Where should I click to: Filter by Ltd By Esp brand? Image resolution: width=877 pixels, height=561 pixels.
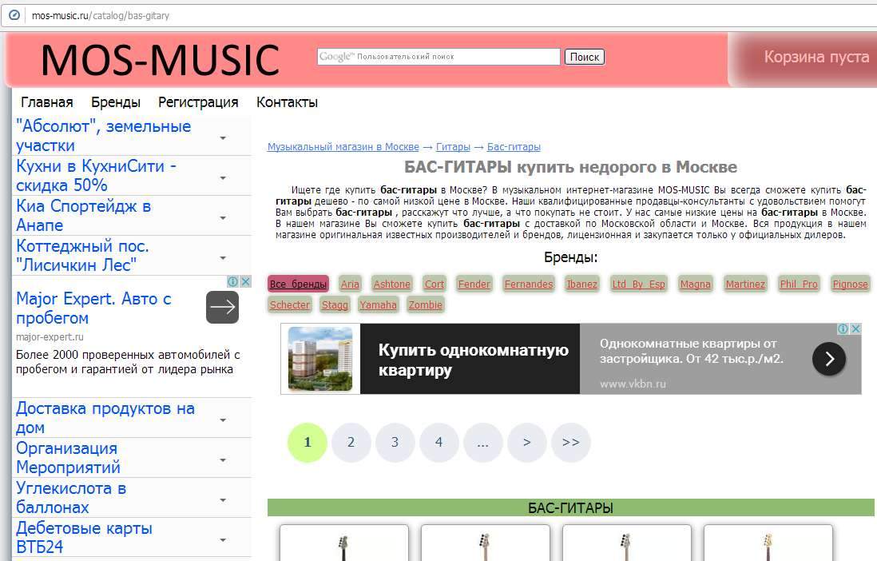click(x=638, y=284)
